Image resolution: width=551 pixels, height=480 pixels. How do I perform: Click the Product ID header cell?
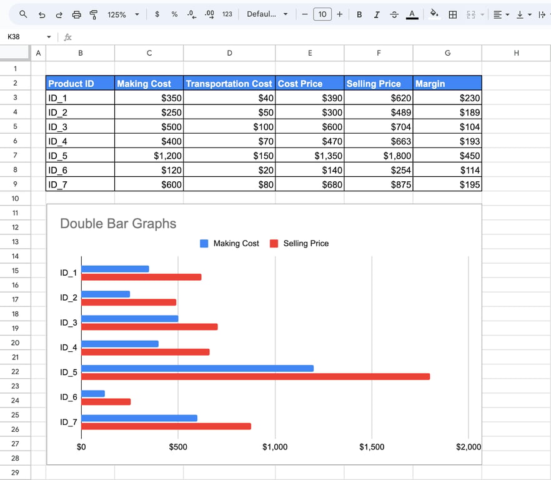click(80, 83)
